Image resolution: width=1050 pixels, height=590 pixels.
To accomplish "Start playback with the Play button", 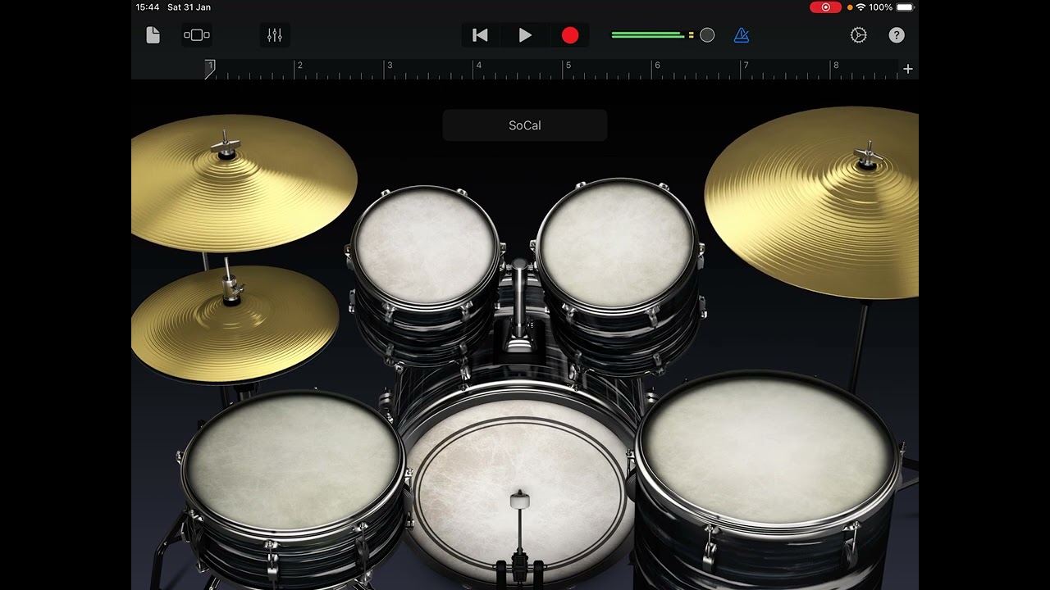I will pyautogui.click(x=525, y=35).
